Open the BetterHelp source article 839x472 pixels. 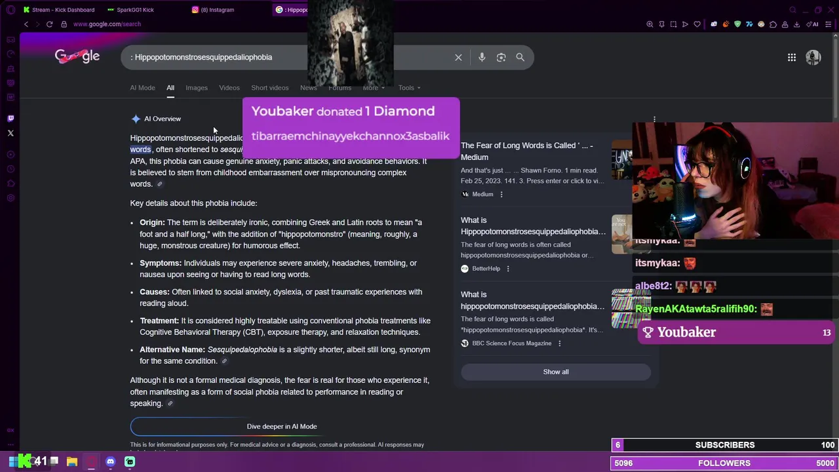pos(533,226)
